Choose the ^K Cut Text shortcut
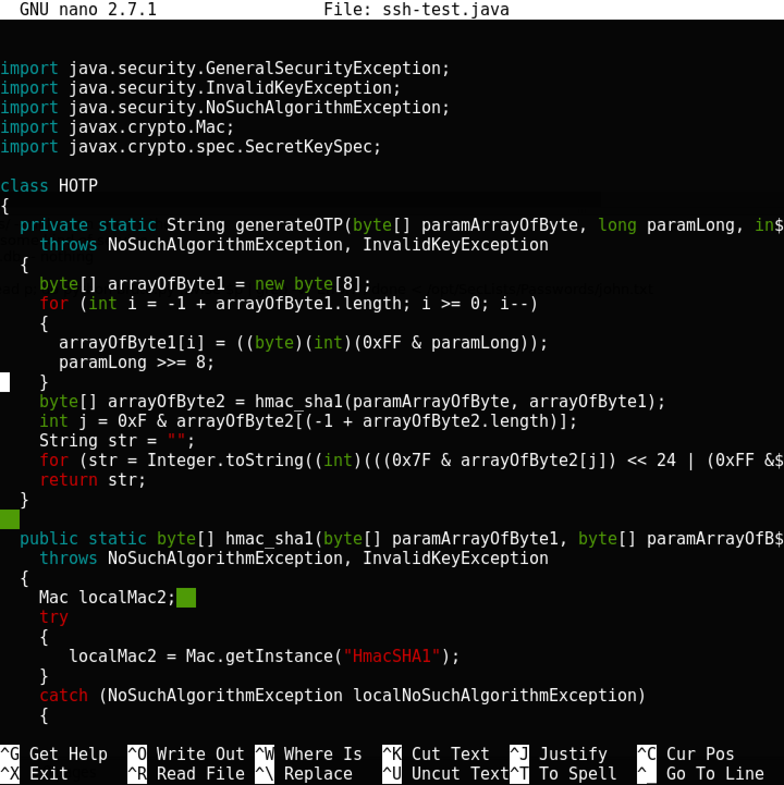Image resolution: width=784 pixels, height=785 pixels. pyautogui.click(x=436, y=754)
